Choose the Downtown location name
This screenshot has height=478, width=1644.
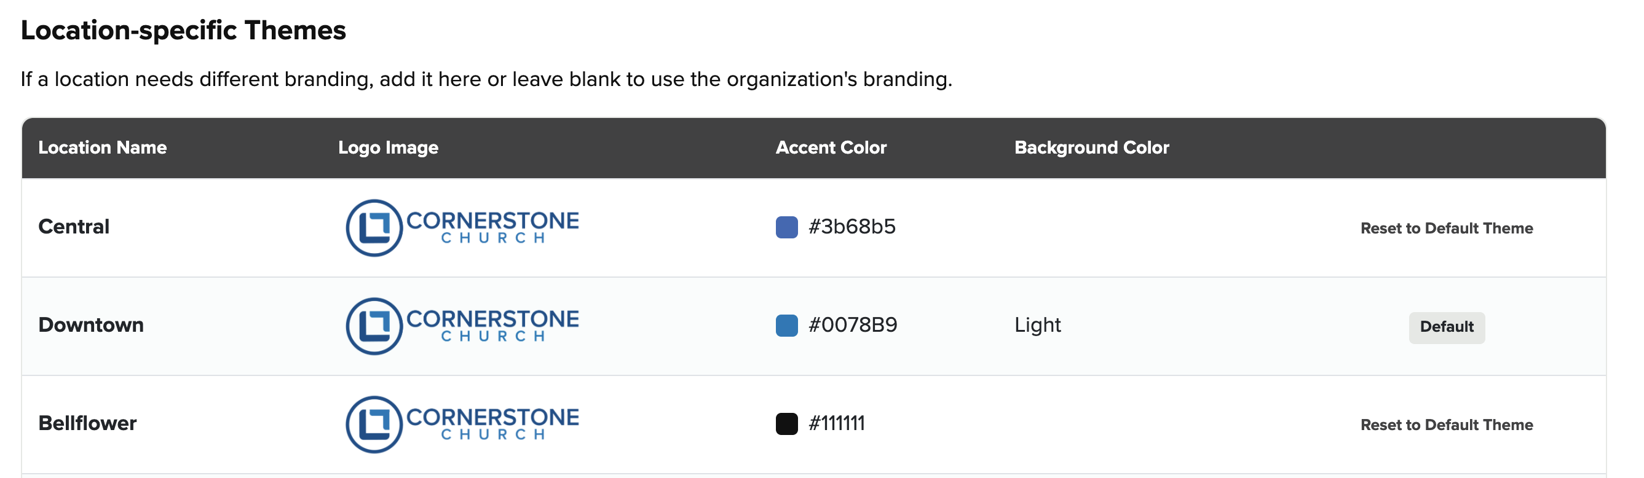pyautogui.click(x=91, y=325)
